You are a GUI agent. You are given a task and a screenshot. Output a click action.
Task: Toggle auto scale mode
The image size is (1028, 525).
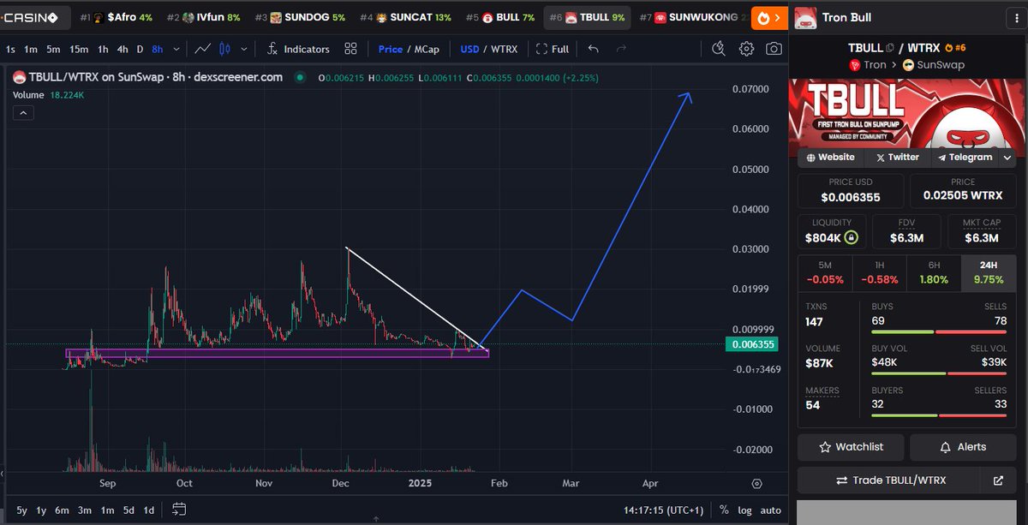click(770, 510)
